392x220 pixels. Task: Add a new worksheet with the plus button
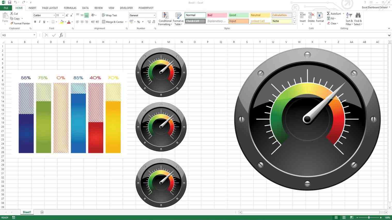pyautogui.click(x=42, y=212)
